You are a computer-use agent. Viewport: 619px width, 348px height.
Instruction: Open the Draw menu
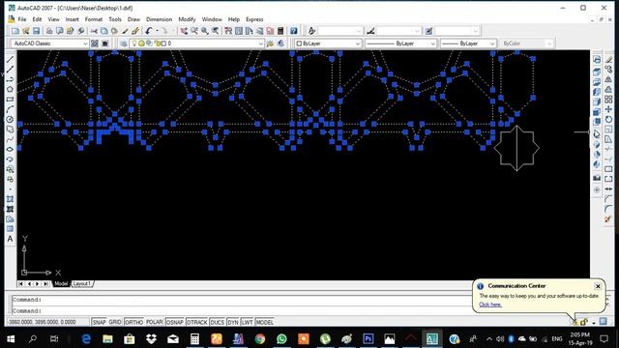[133, 19]
